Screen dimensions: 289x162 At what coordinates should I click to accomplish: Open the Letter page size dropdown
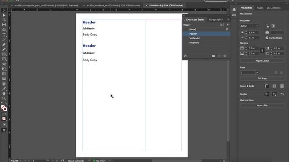pos(249,26)
